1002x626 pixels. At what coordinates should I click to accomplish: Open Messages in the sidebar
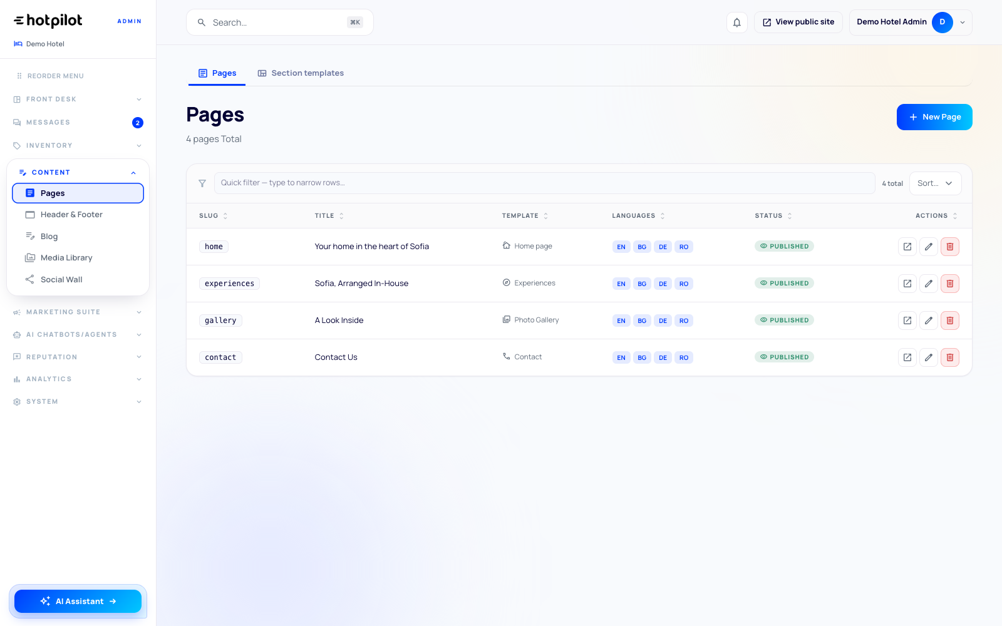(78, 123)
